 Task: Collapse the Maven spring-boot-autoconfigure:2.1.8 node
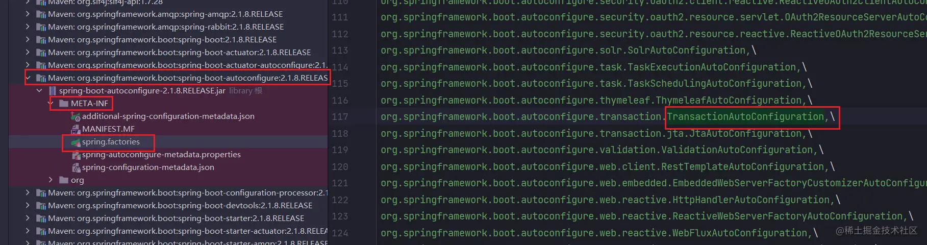pyautogui.click(x=28, y=78)
